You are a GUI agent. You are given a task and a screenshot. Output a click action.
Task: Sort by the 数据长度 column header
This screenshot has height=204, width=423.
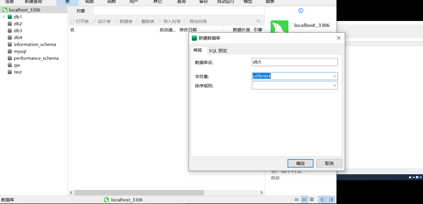(x=238, y=30)
